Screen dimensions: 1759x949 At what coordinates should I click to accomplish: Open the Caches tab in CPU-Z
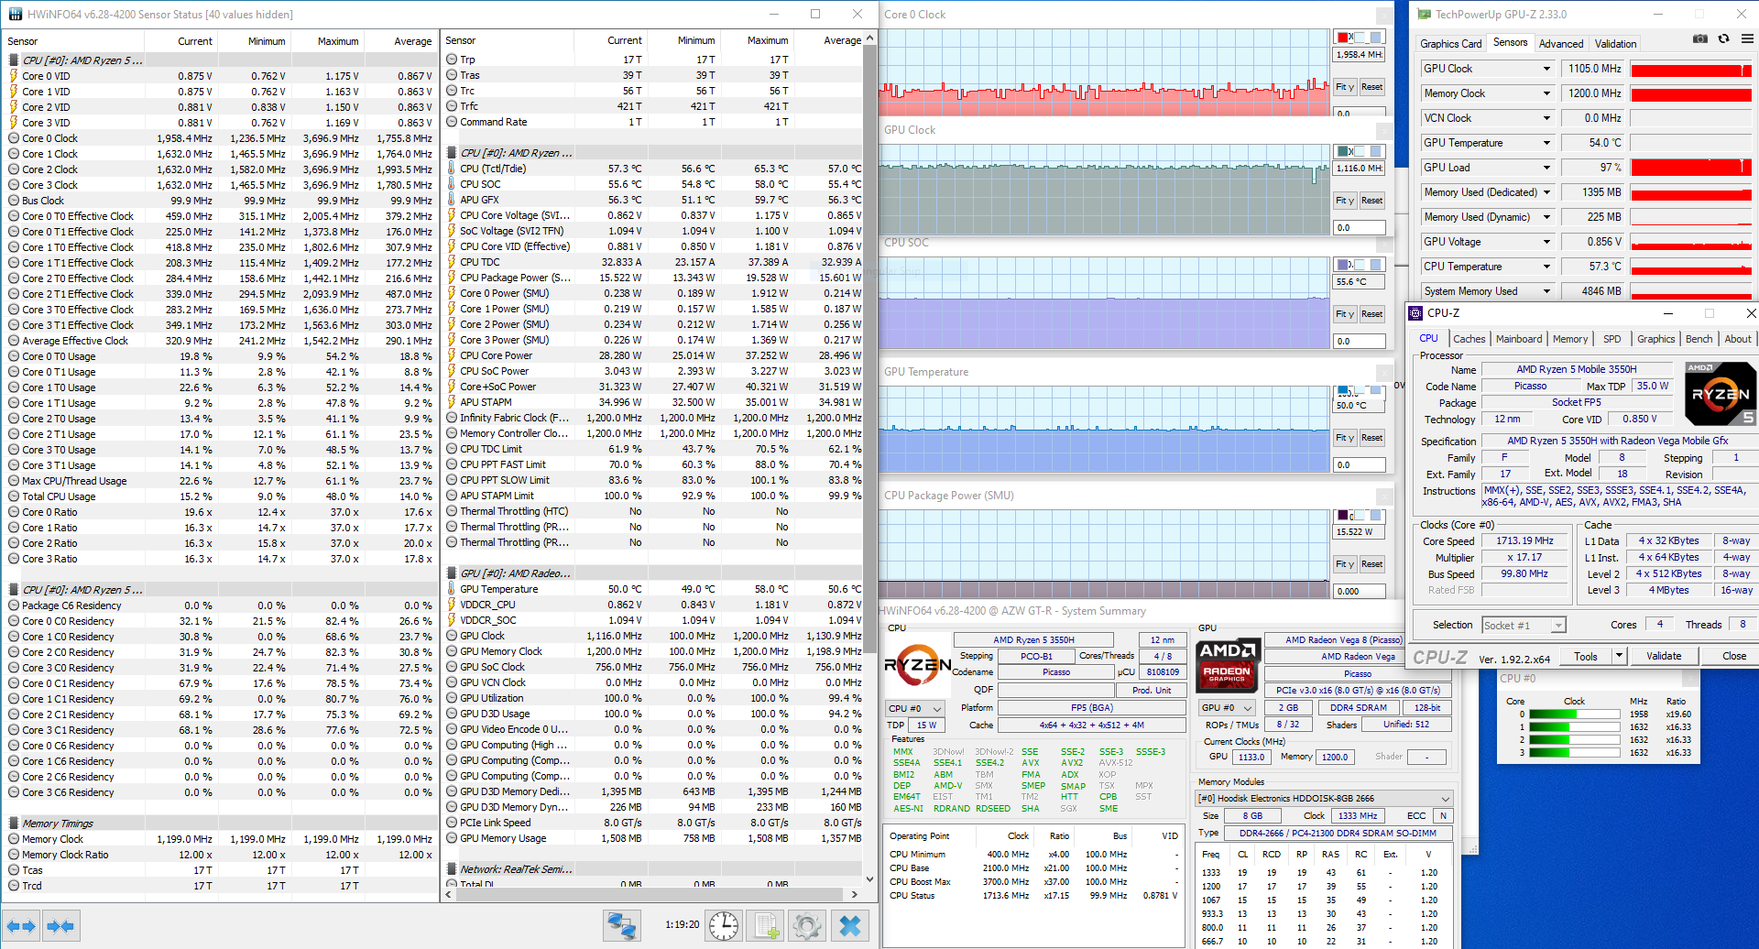1469,339
